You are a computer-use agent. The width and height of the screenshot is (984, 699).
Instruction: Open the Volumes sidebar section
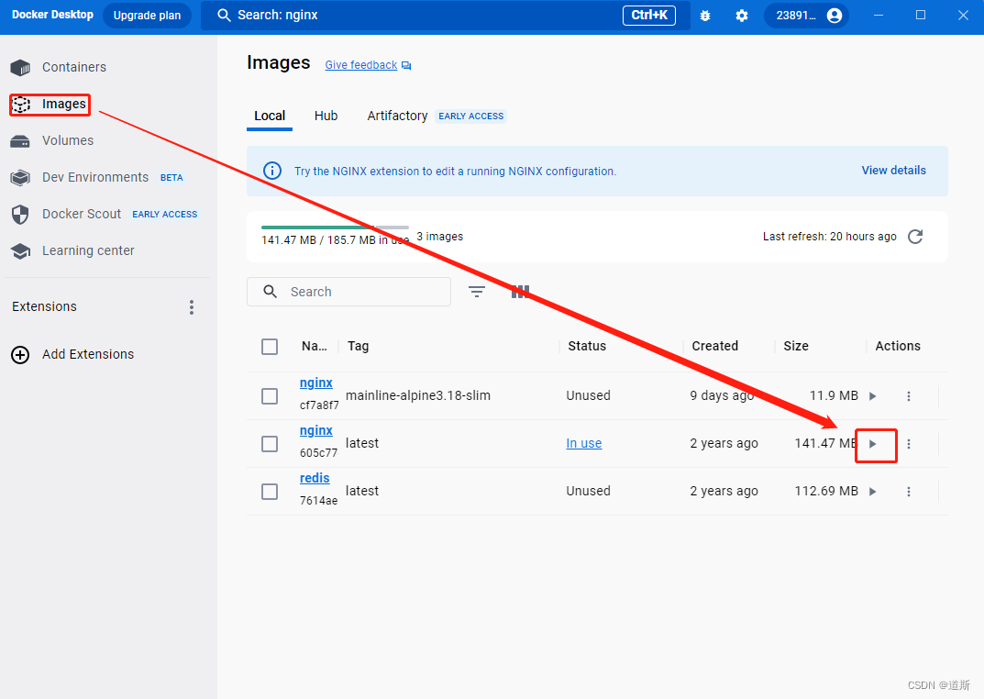[x=68, y=140]
